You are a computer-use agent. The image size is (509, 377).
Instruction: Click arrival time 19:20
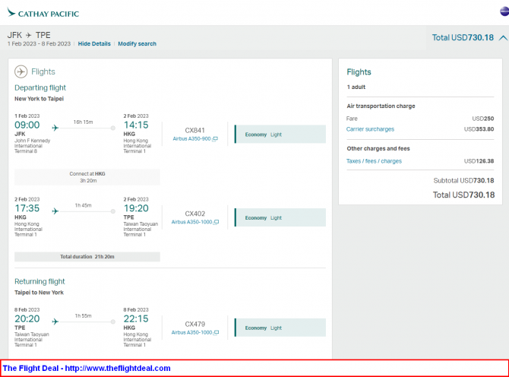pyautogui.click(x=136, y=208)
